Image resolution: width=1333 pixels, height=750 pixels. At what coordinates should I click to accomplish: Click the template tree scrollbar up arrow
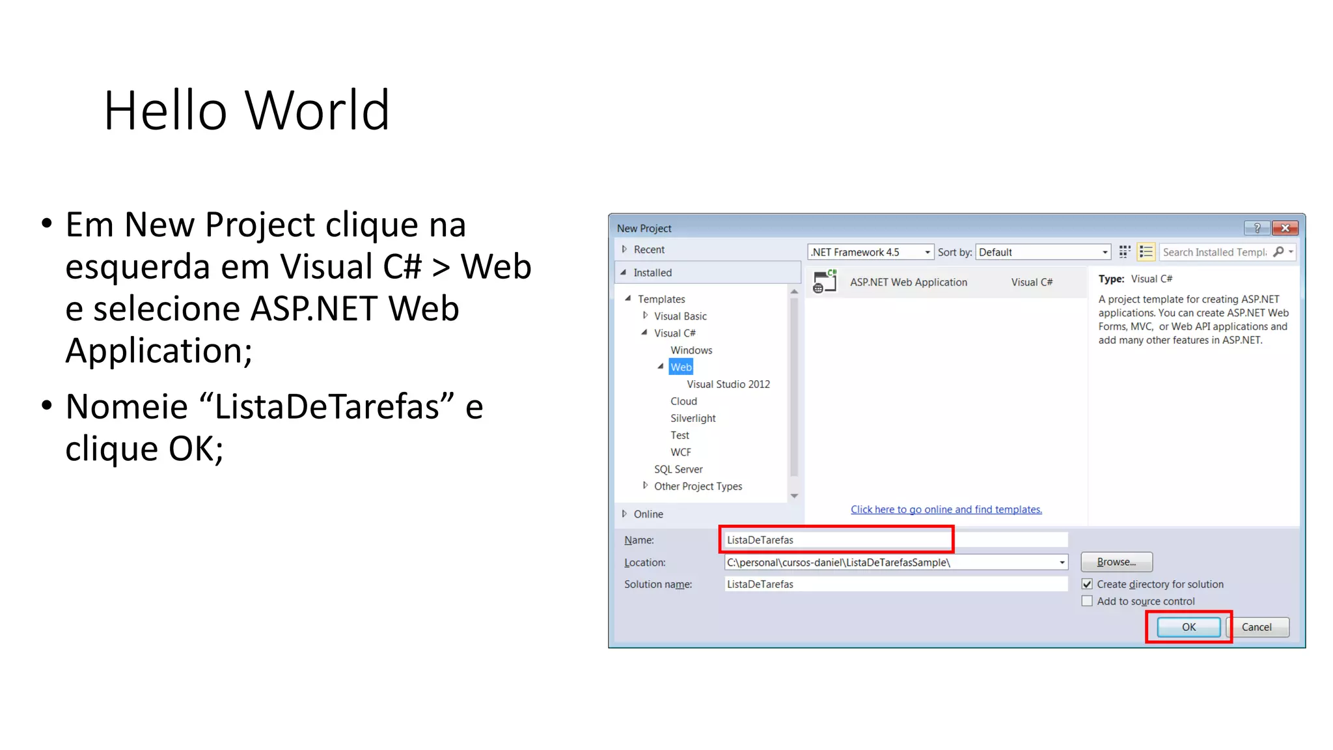[x=794, y=292]
